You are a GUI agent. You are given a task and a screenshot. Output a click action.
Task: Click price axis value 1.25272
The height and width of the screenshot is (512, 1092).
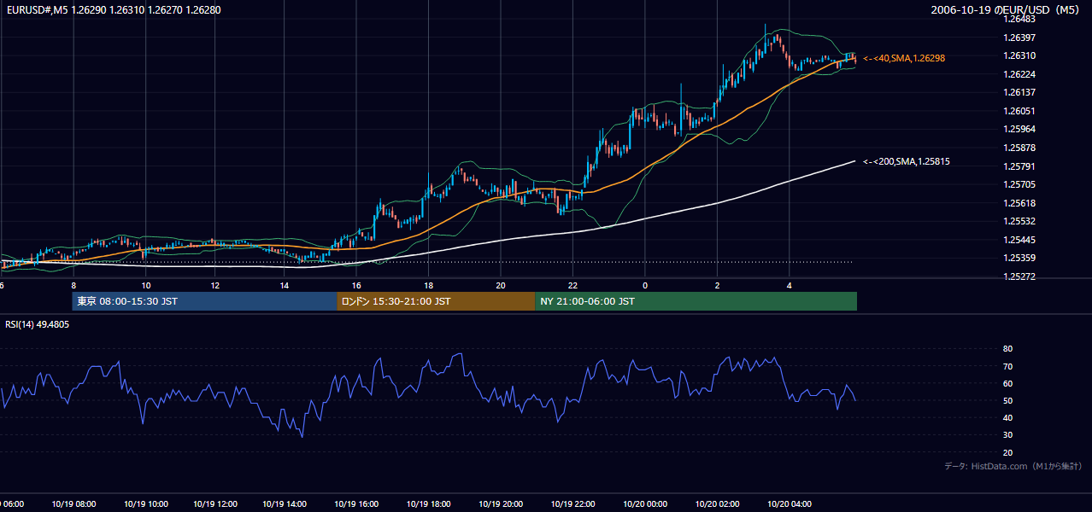click(x=1020, y=276)
